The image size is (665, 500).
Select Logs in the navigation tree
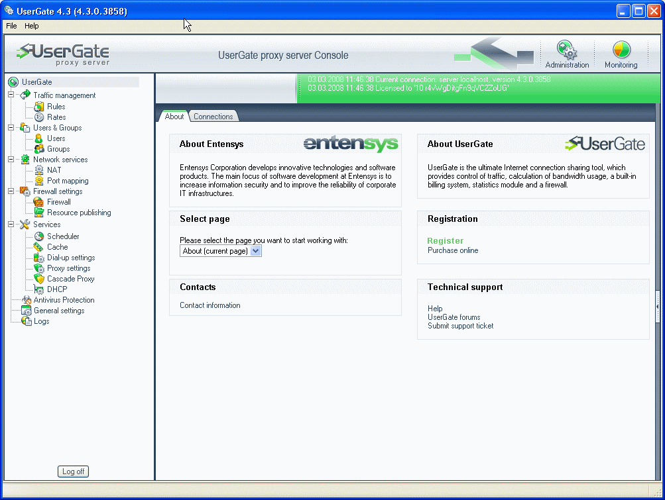(42, 321)
